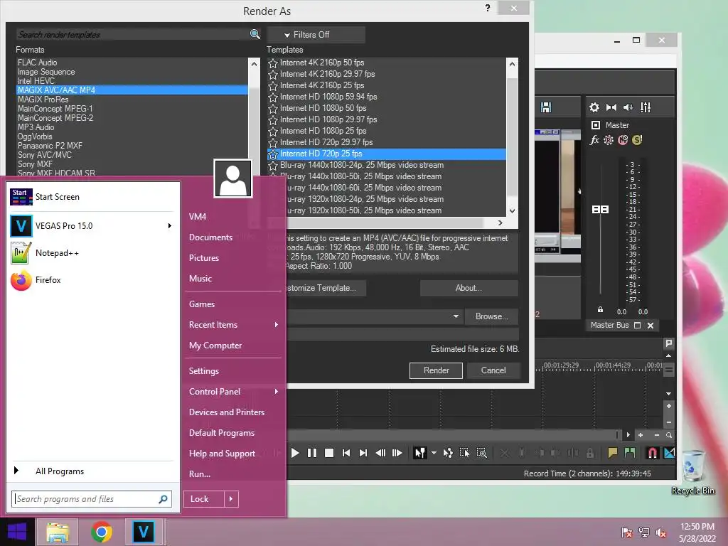Open Render As help question mark
Screen dimensions: 728x546
tap(488, 8)
